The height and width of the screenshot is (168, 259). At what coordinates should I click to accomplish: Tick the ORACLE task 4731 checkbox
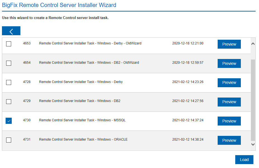[9, 140]
